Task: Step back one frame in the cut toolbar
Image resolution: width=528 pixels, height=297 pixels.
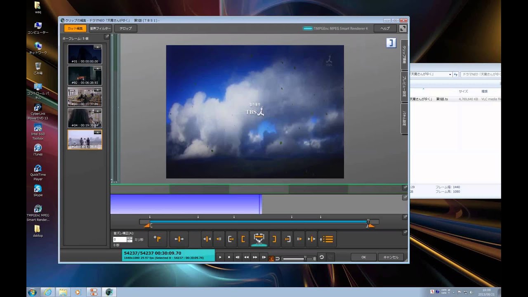Action: pyautogui.click(x=219, y=239)
